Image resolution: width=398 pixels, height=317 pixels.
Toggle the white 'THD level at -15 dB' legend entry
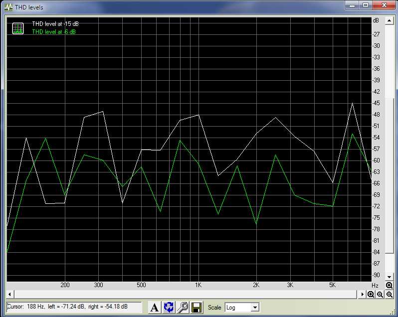55,24
